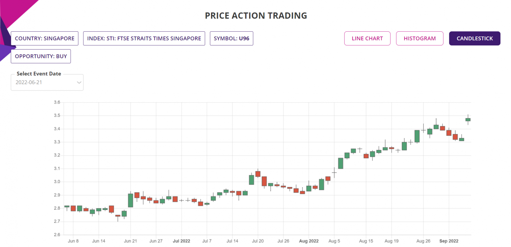The width and height of the screenshot is (511, 247).
Task: Switch to the Histogram view
Action: pyautogui.click(x=420, y=38)
